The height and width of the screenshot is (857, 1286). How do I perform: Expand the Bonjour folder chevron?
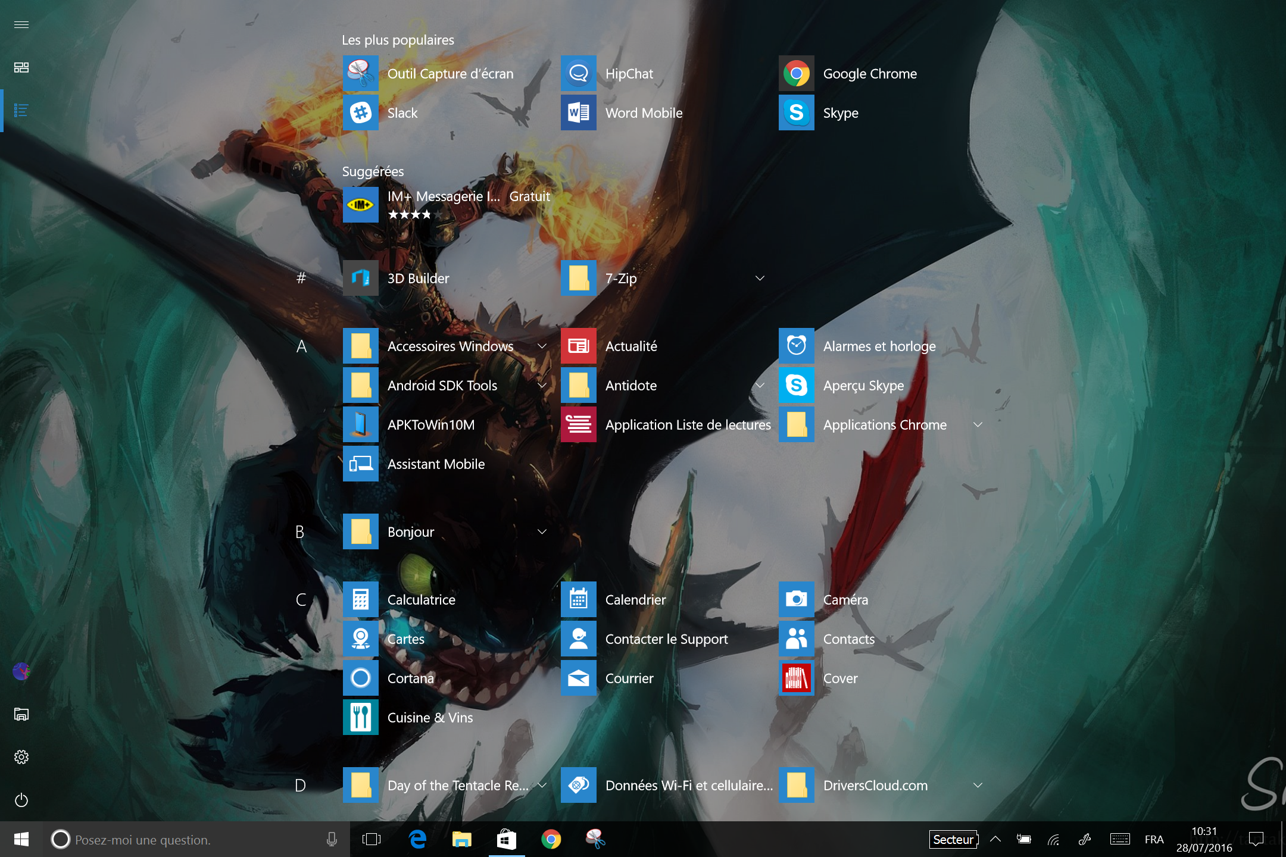coord(542,531)
